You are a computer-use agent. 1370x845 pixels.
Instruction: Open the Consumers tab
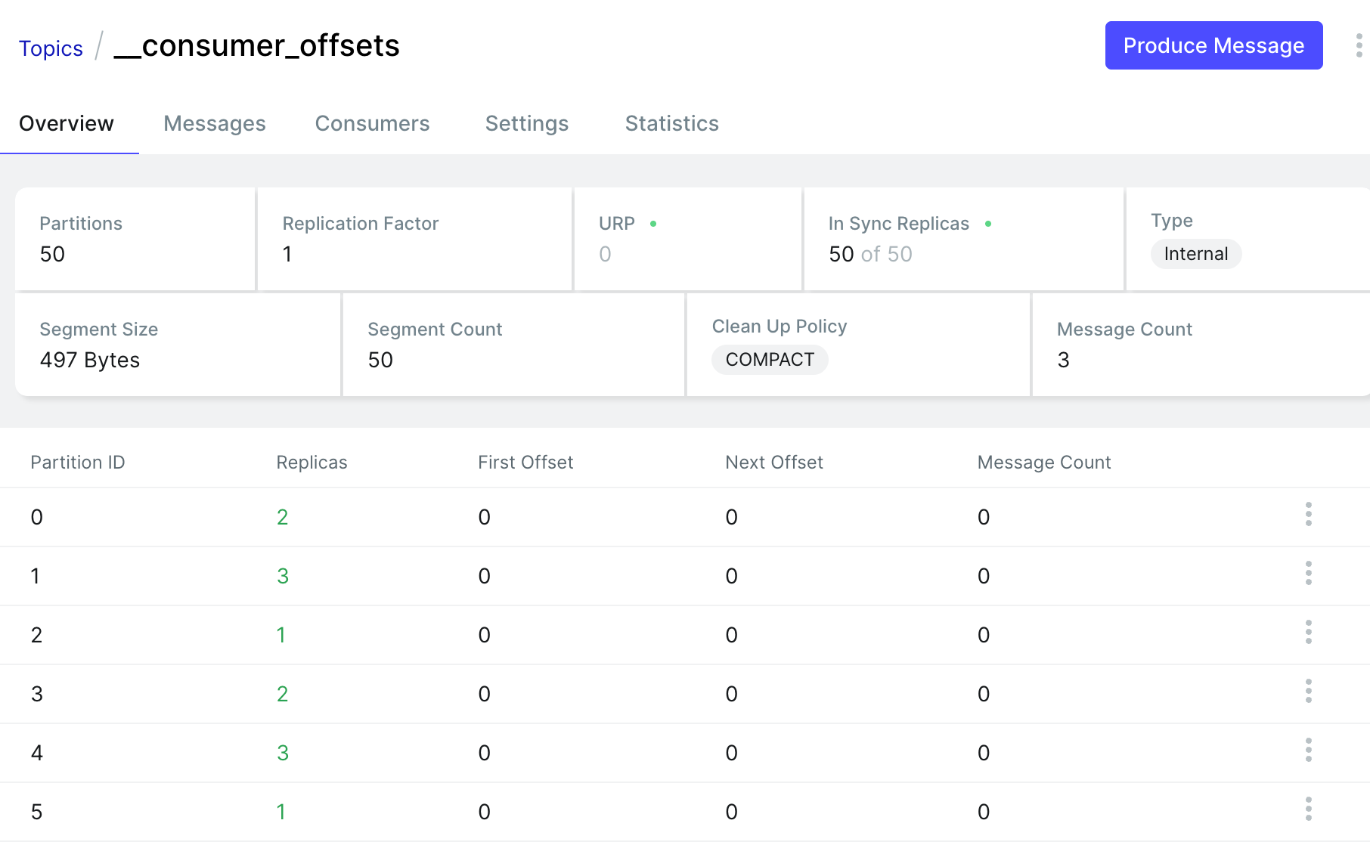pyautogui.click(x=372, y=123)
